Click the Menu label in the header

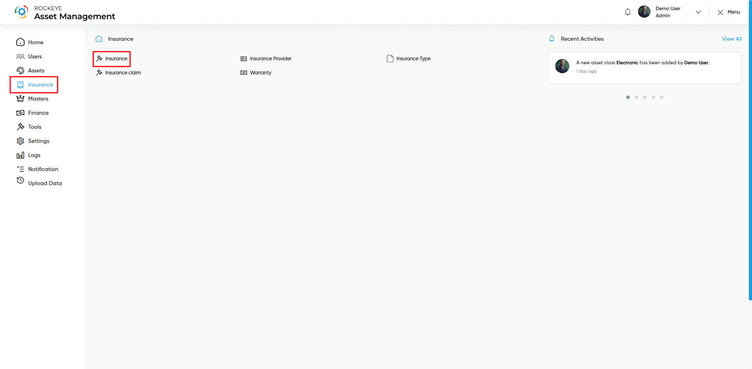pos(734,12)
